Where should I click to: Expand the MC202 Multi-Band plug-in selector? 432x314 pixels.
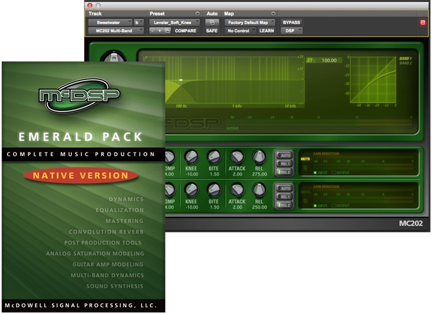pos(116,31)
